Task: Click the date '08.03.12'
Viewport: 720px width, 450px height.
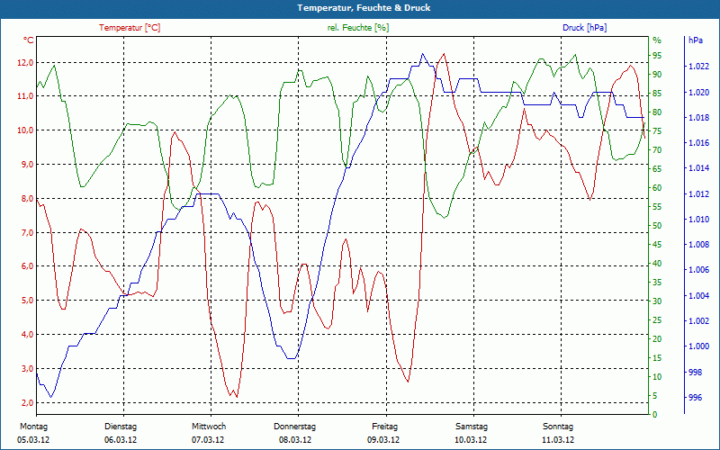Action: point(295,439)
